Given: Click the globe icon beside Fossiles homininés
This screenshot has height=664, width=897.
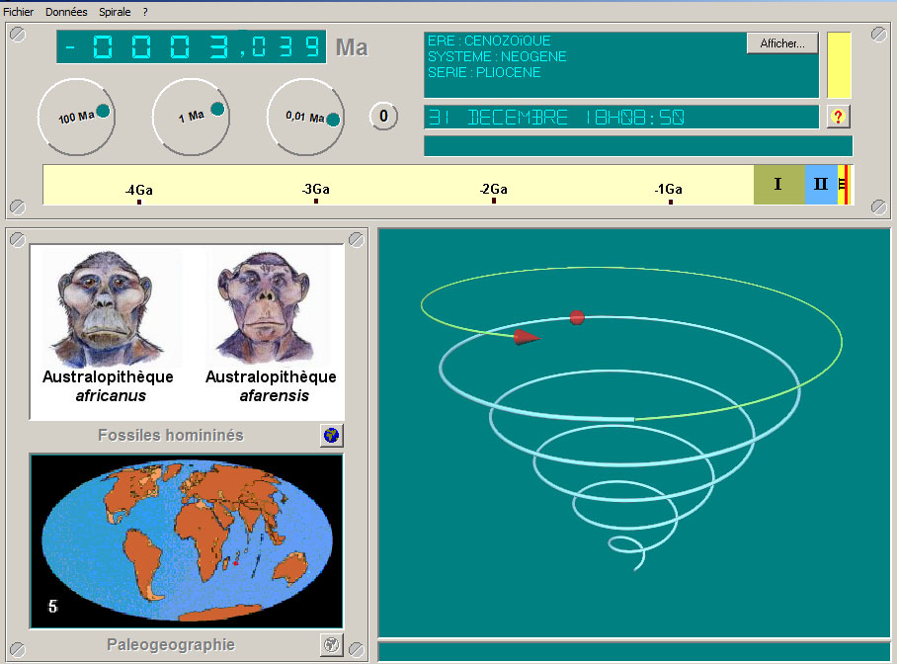Looking at the screenshot, I should [x=331, y=435].
